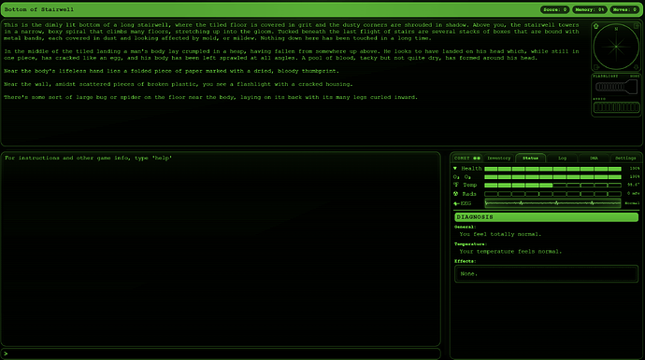
Task: Click the Rads reading value
Action: [634, 194]
